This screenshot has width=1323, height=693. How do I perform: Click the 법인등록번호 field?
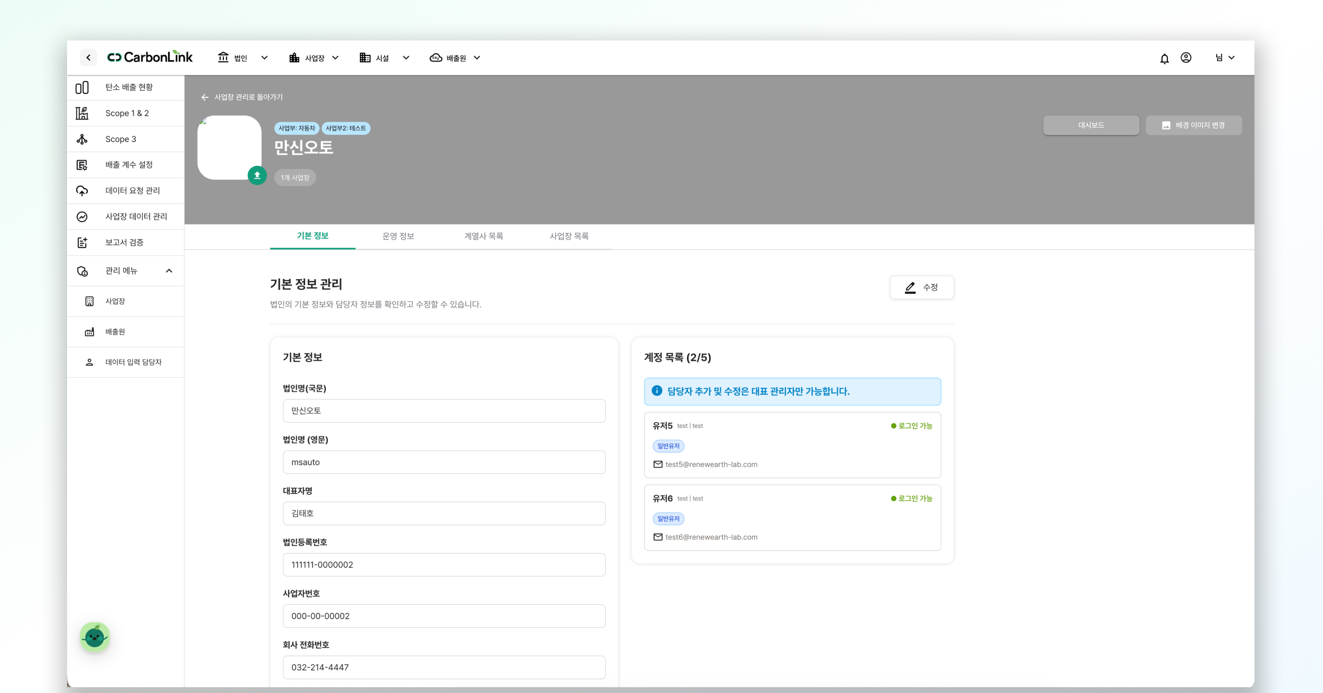(444, 565)
